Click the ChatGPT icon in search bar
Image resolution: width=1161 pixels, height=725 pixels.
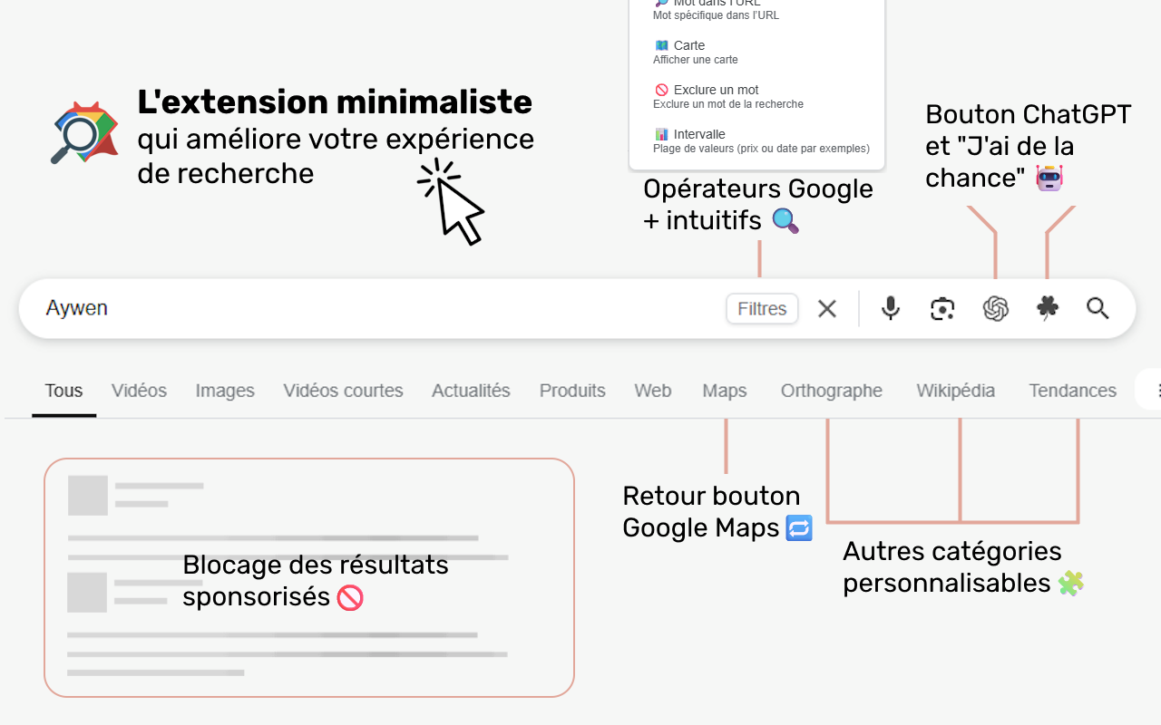[995, 309]
